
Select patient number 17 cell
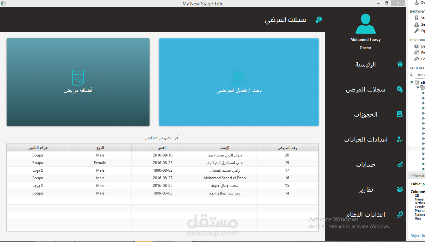287,170
